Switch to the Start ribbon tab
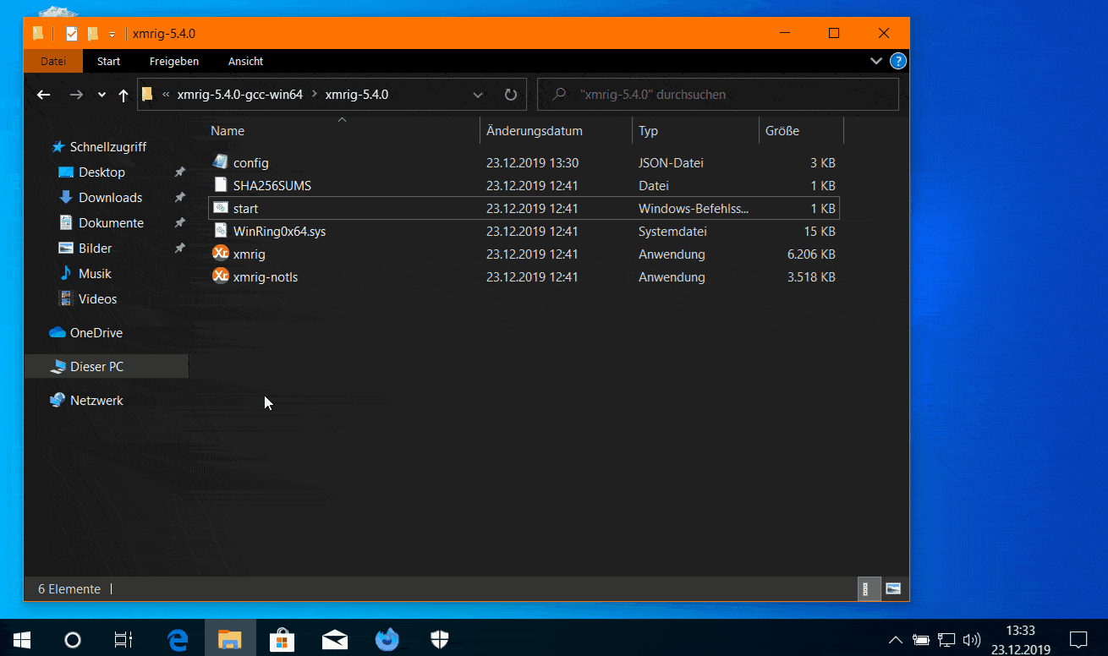This screenshot has width=1108, height=656. (108, 61)
